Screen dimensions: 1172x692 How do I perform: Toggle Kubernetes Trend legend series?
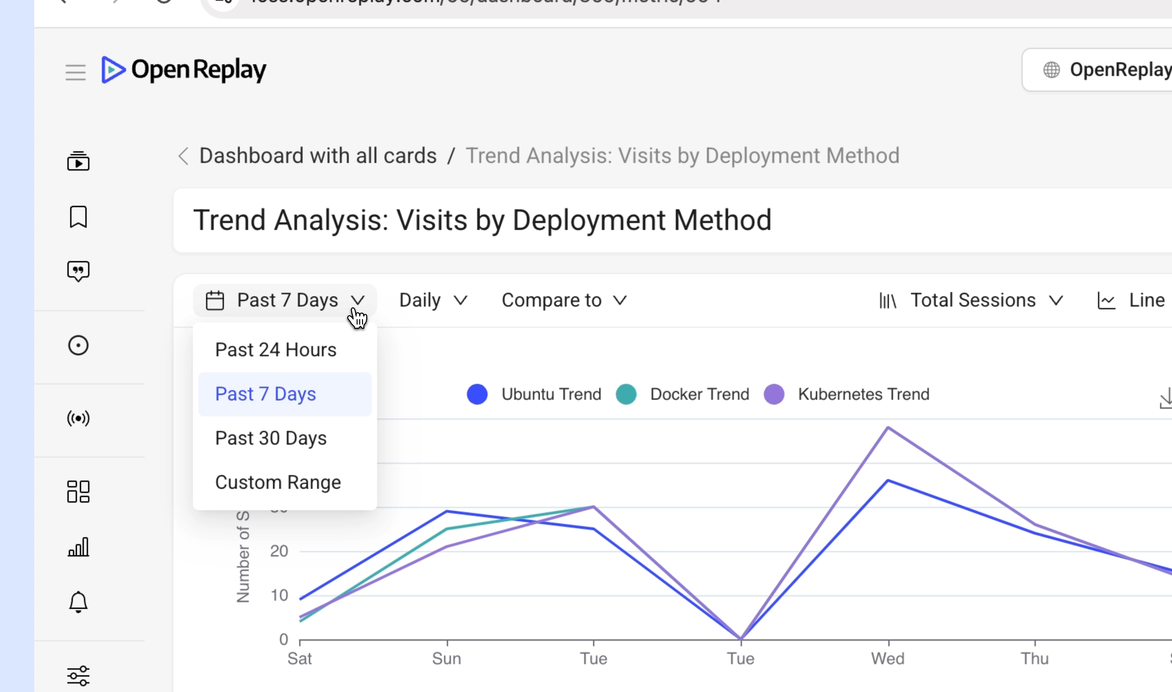click(847, 394)
